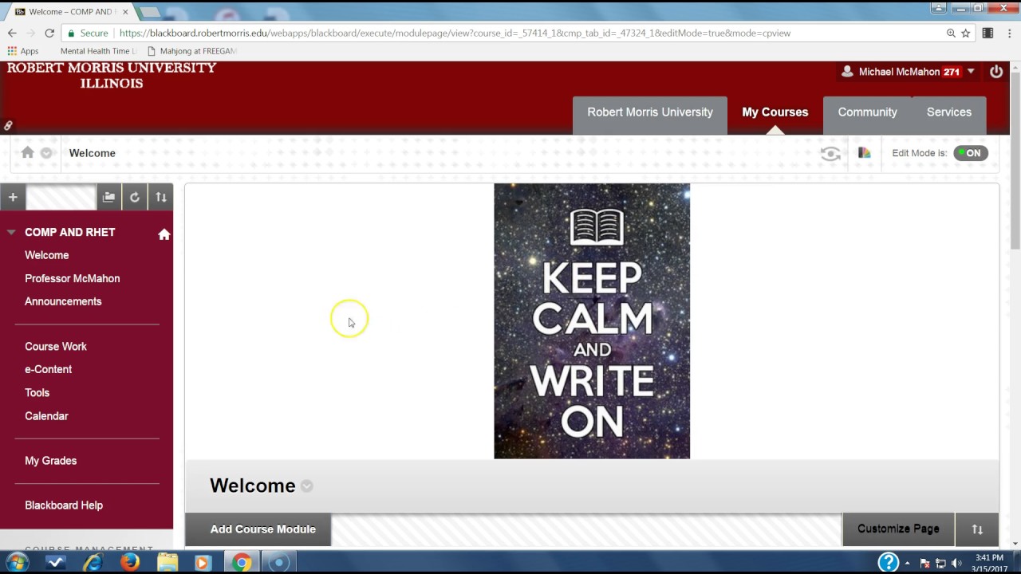The height and width of the screenshot is (574, 1021).
Task: Go to Announcements in course menu
Action: 63,301
